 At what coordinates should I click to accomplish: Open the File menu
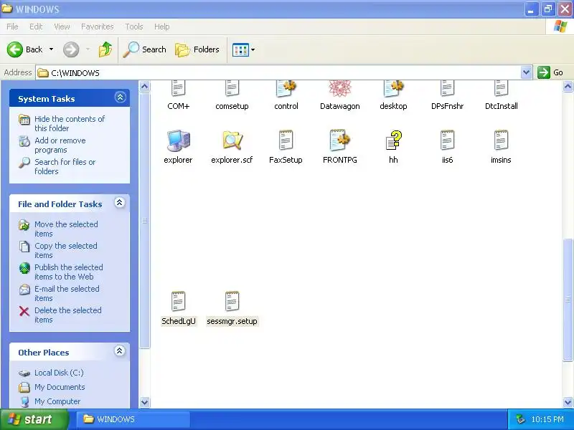(x=12, y=27)
